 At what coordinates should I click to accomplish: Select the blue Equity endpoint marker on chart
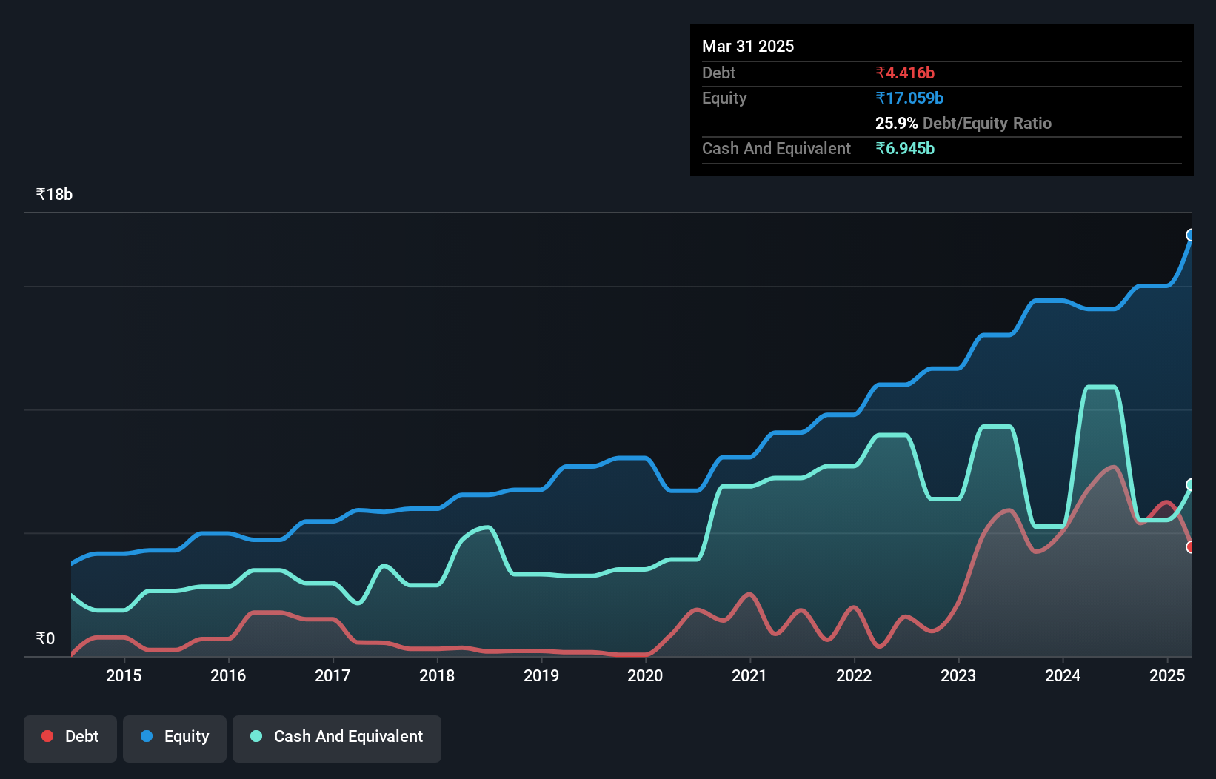1190,235
